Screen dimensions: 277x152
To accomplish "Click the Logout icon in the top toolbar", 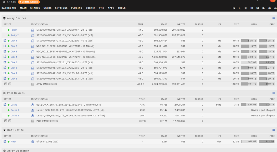I will click(x=234, y=8).
